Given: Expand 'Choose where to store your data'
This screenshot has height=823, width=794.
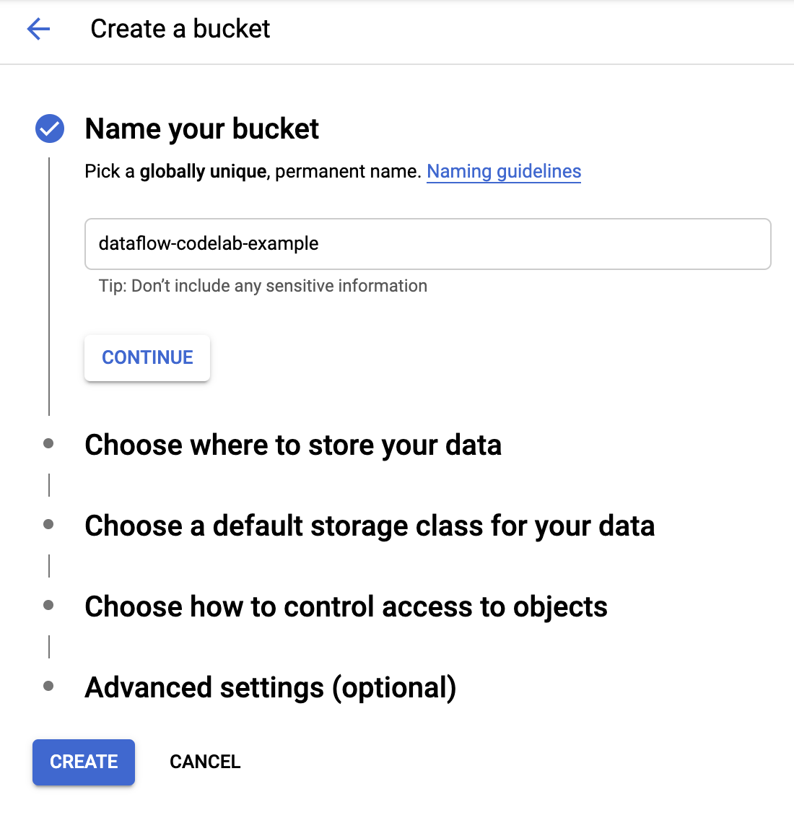Looking at the screenshot, I should tap(292, 445).
